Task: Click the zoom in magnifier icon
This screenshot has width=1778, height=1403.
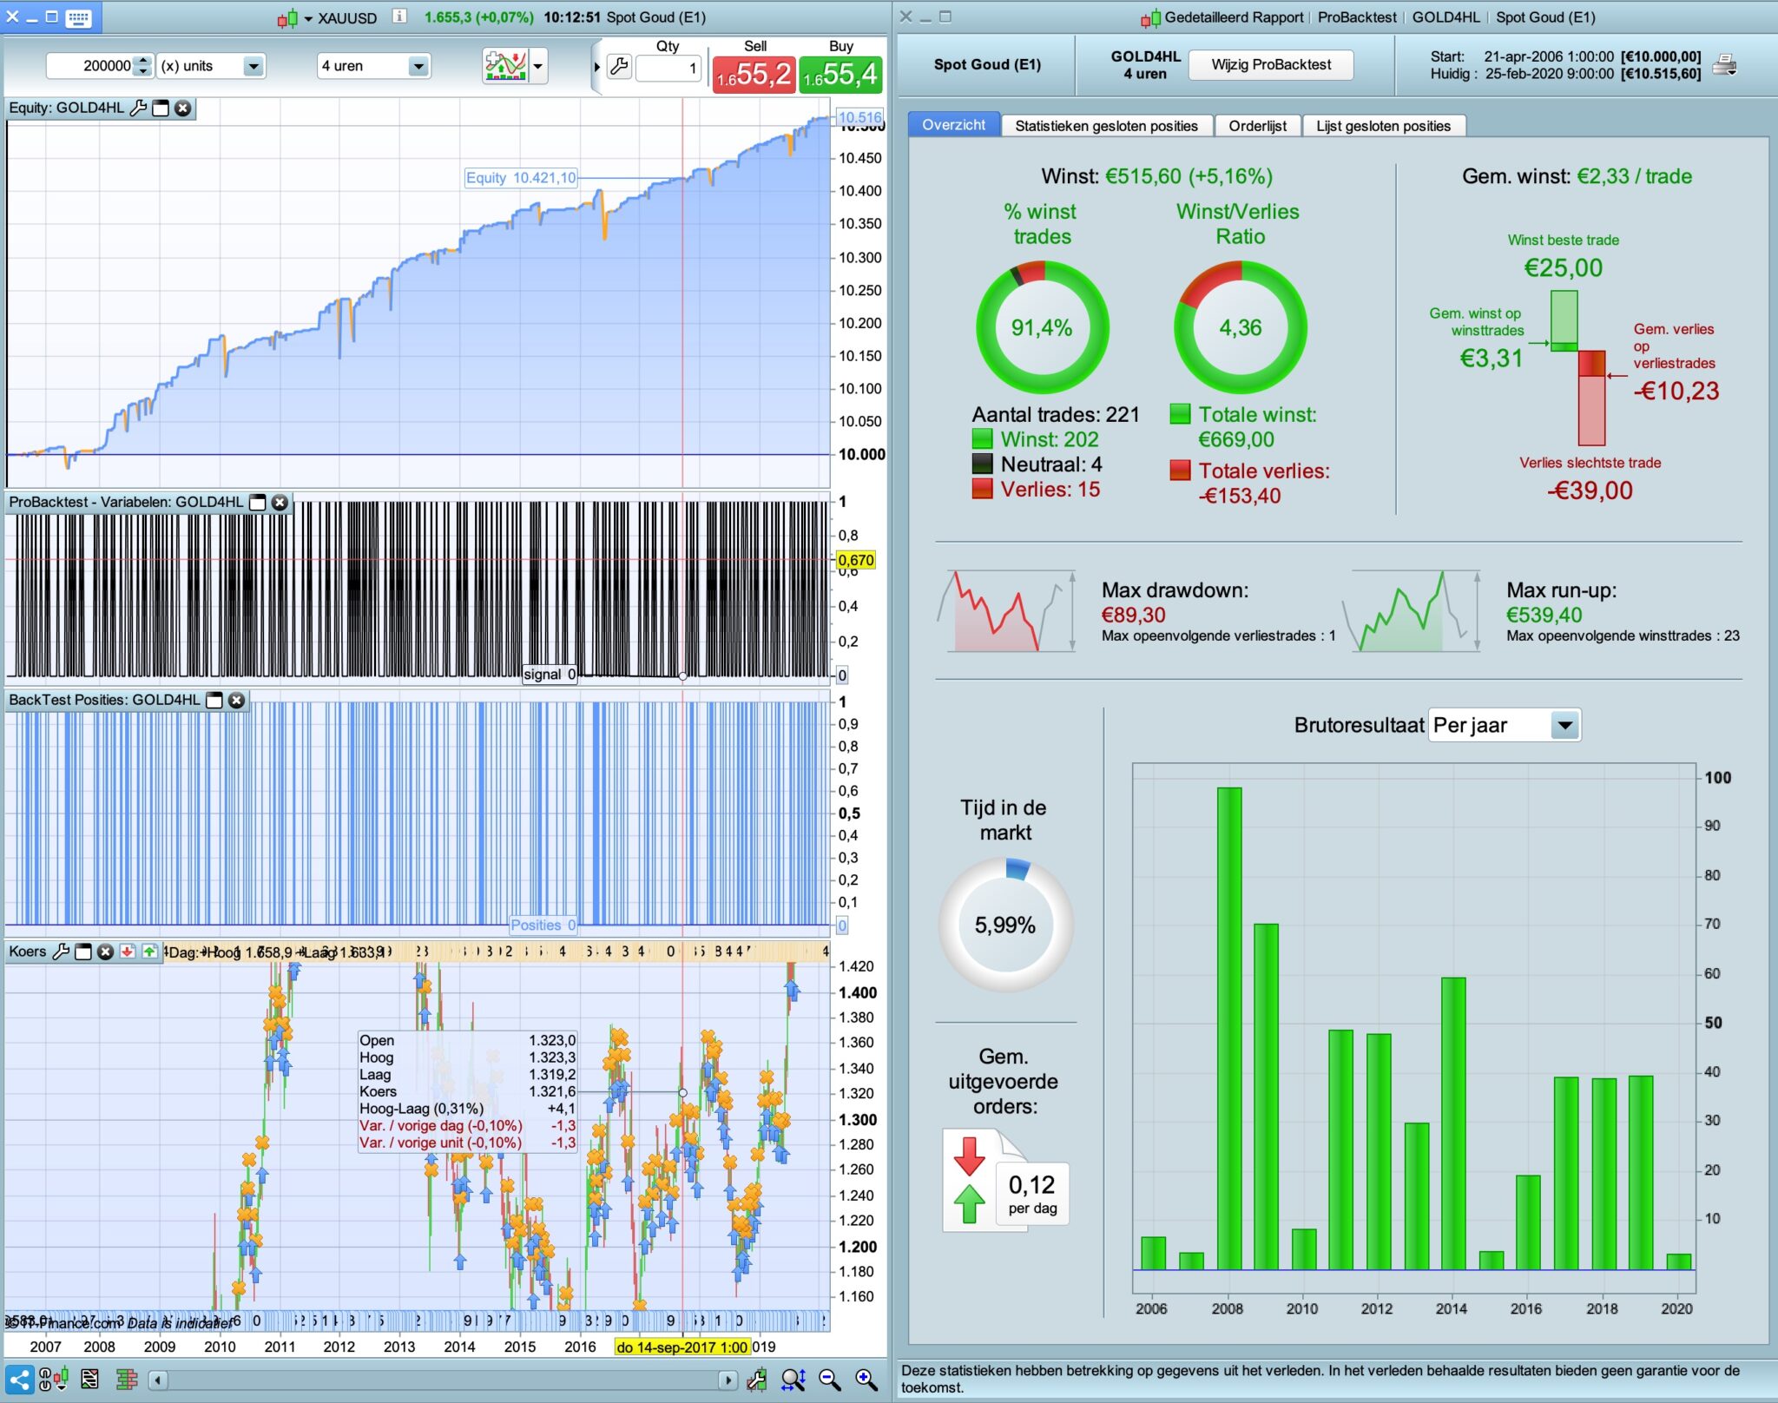Action: (866, 1380)
